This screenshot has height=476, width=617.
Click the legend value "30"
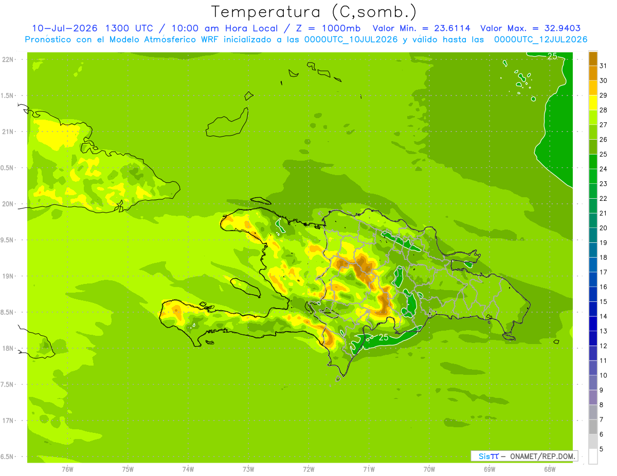[604, 81]
